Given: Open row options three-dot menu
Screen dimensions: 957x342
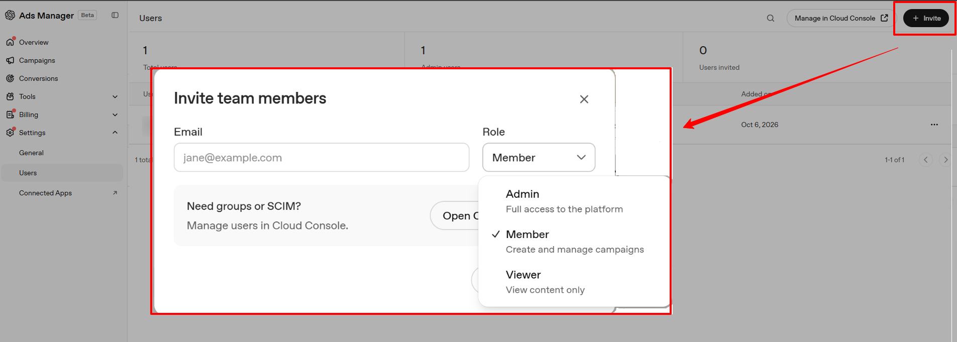Looking at the screenshot, I should [934, 125].
